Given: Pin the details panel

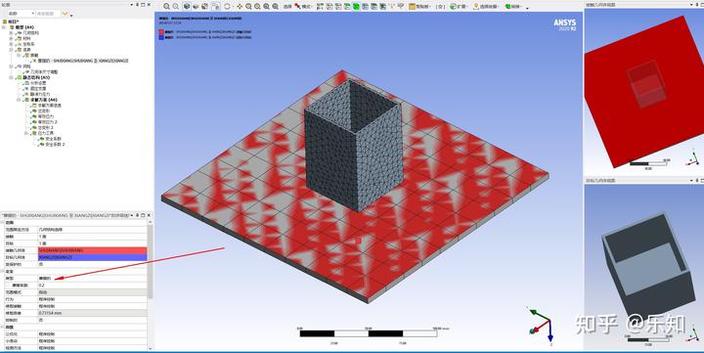Looking at the screenshot, I should 138,215.
